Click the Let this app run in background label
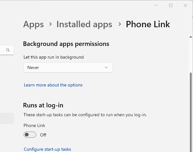The height and width of the screenshot is (152, 193). pyautogui.click(x=54, y=57)
